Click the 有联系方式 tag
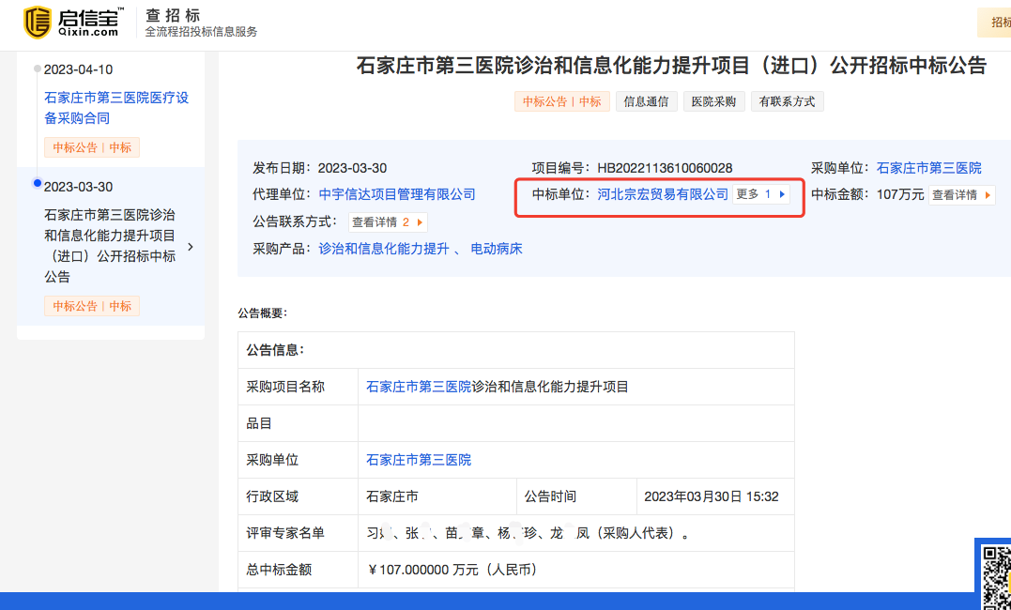 [x=787, y=101]
